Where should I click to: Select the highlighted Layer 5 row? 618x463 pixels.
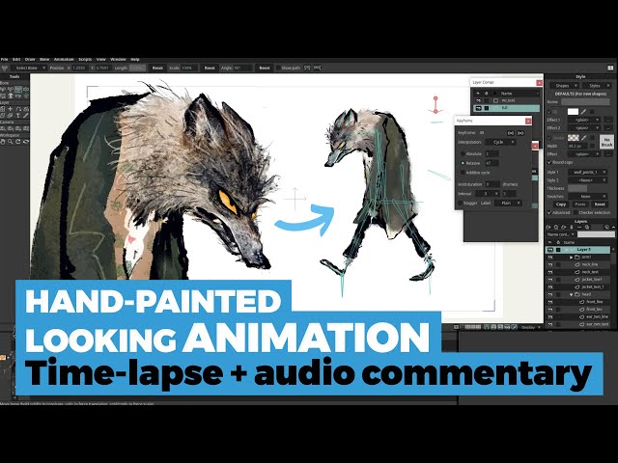(x=577, y=250)
